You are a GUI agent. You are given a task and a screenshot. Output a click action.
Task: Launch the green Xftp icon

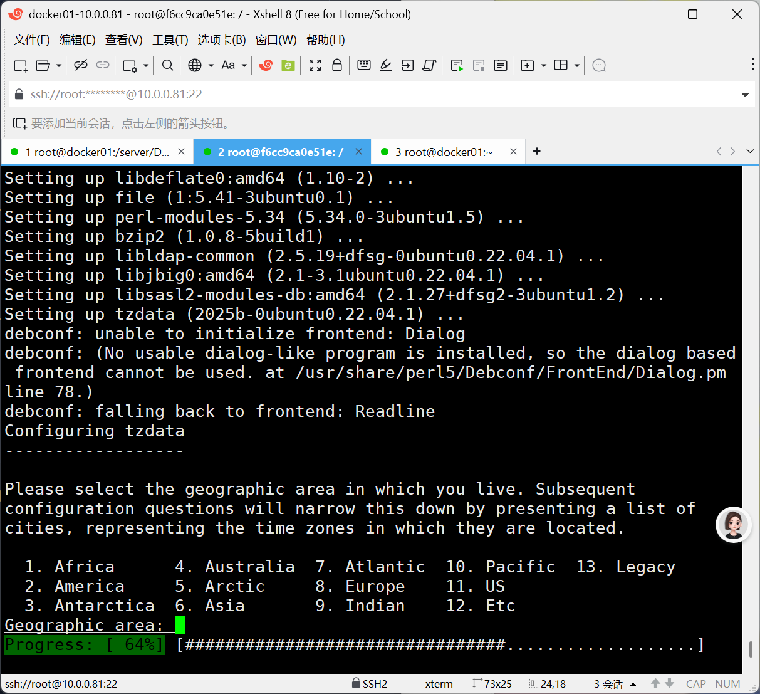click(x=288, y=65)
